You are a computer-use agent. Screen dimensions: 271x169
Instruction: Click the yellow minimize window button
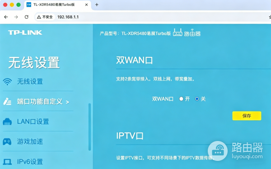click(x=12, y=5)
